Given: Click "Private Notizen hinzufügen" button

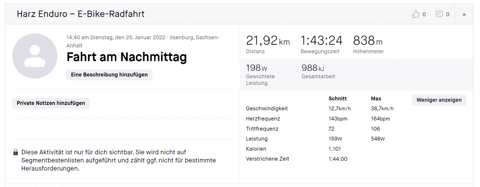Looking at the screenshot, I should tap(51, 103).
